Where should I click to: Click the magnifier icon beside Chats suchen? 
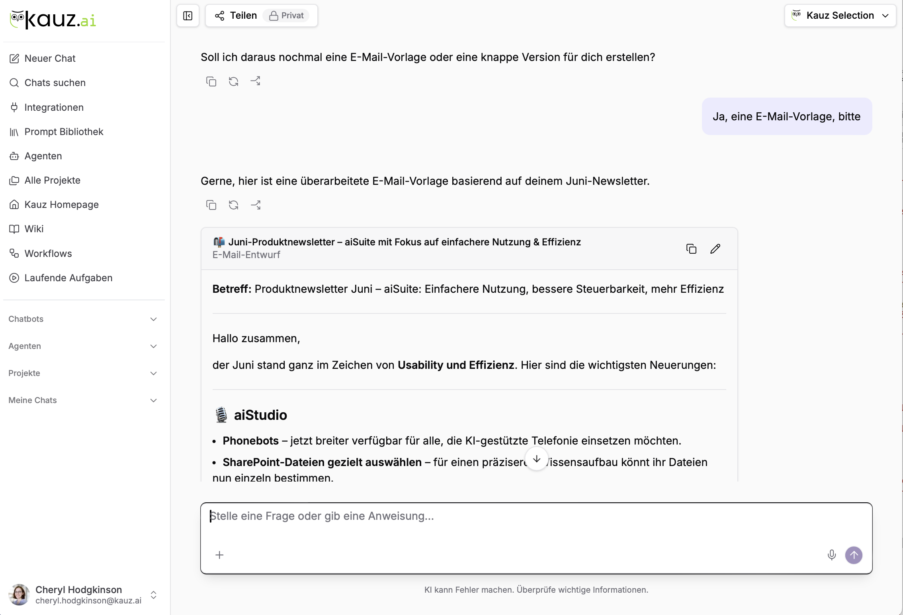(14, 83)
